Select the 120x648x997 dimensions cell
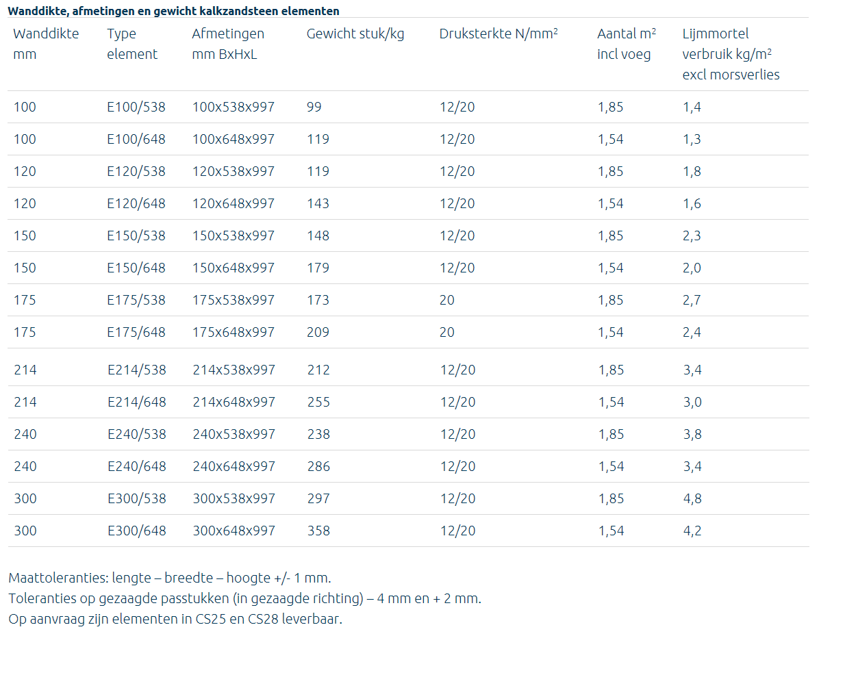Image resolution: width=845 pixels, height=688 pixels. point(233,203)
